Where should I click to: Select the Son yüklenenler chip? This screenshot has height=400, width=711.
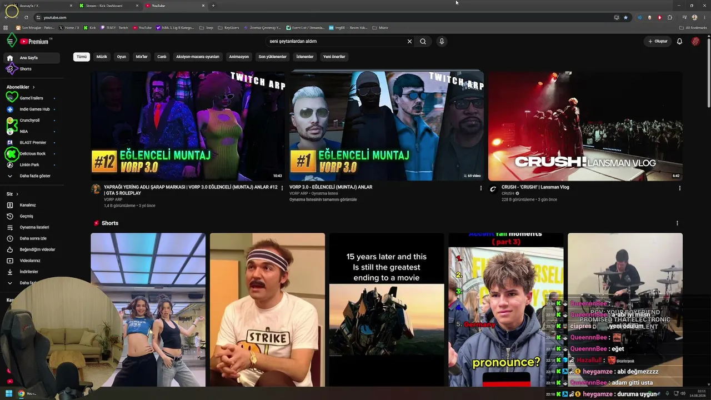point(272,57)
